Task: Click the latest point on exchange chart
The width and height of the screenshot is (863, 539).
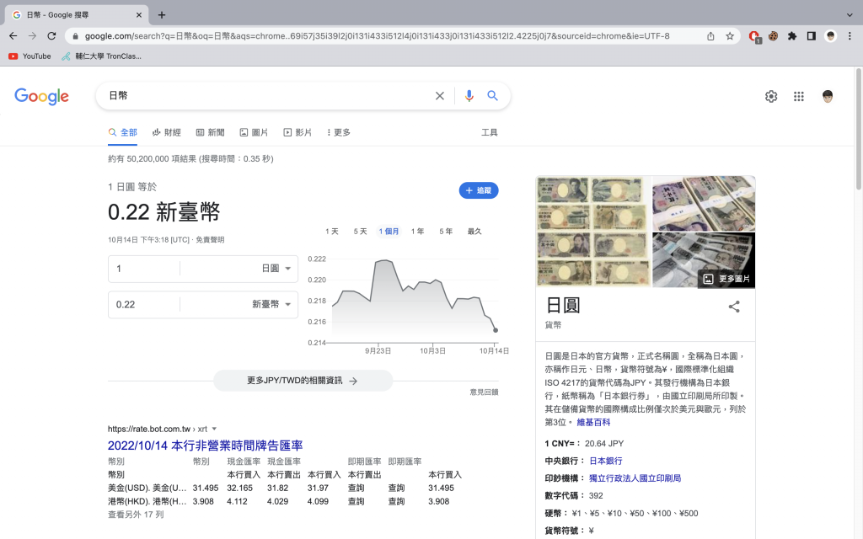Action: [x=496, y=330]
